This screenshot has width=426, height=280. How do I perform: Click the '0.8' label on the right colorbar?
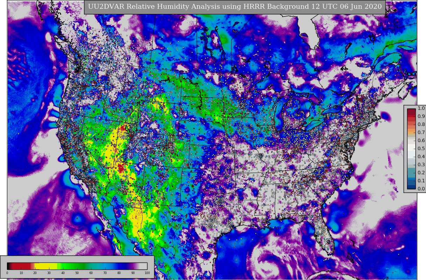click(421, 125)
